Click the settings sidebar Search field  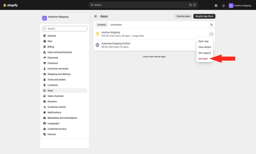click(x=65, y=28)
